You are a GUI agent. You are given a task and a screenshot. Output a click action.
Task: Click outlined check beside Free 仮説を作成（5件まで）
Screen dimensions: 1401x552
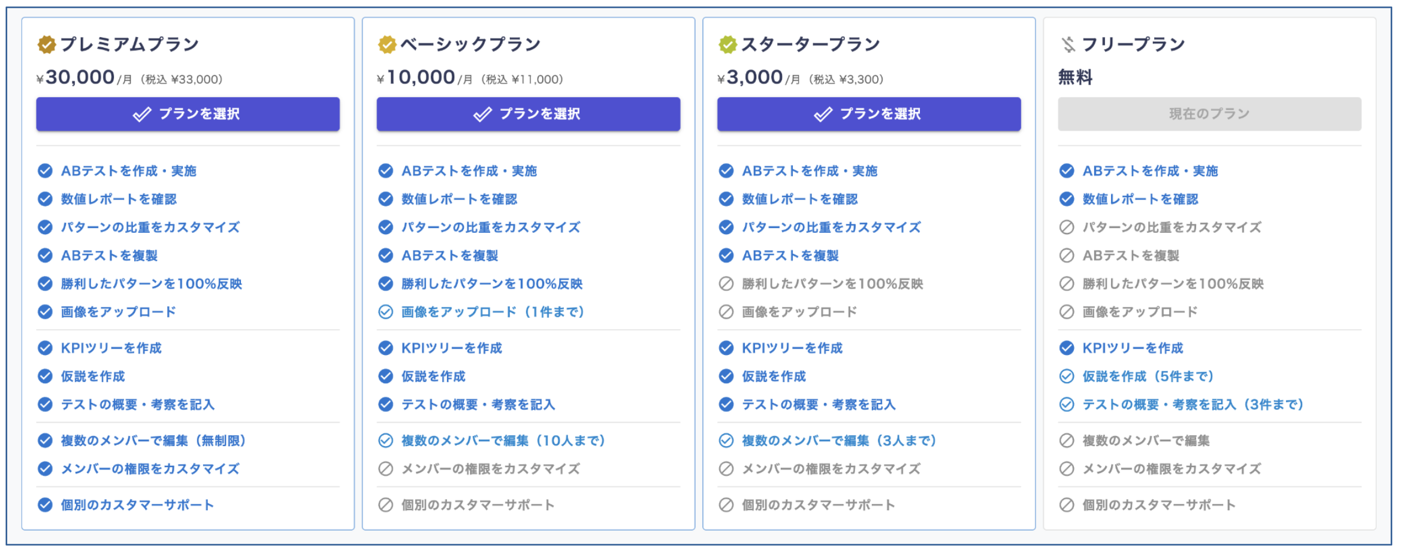[x=1067, y=377]
